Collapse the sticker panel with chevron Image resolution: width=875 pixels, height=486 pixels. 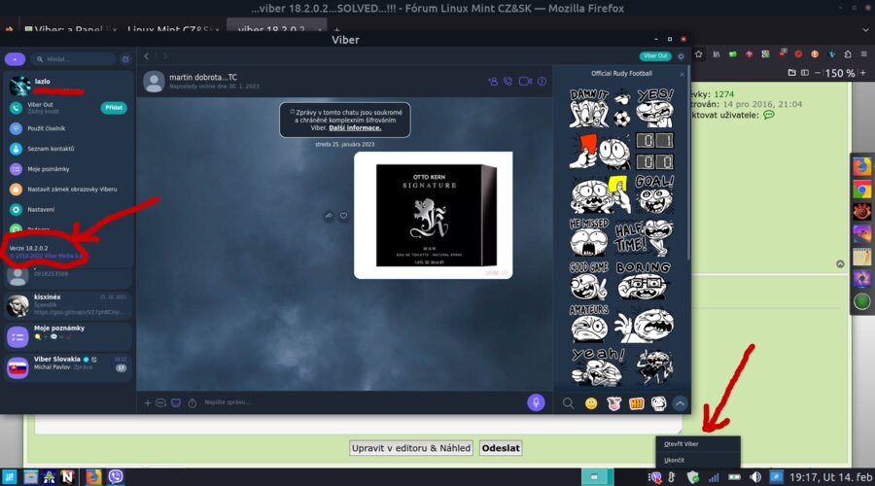680,403
